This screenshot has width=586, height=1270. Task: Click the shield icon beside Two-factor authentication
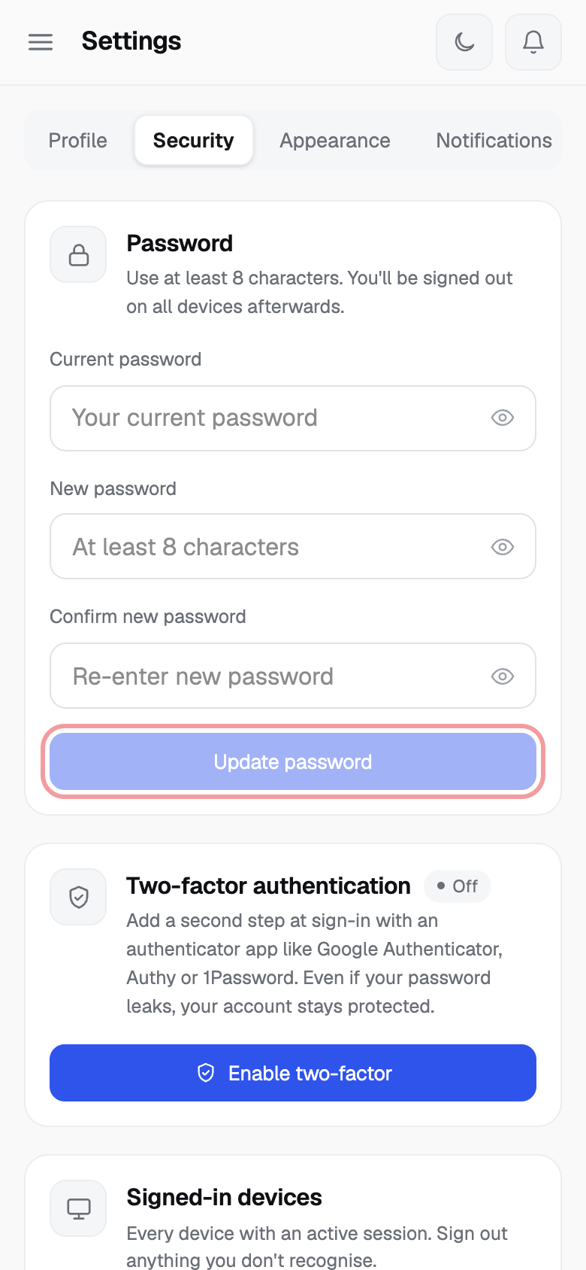tap(78, 897)
